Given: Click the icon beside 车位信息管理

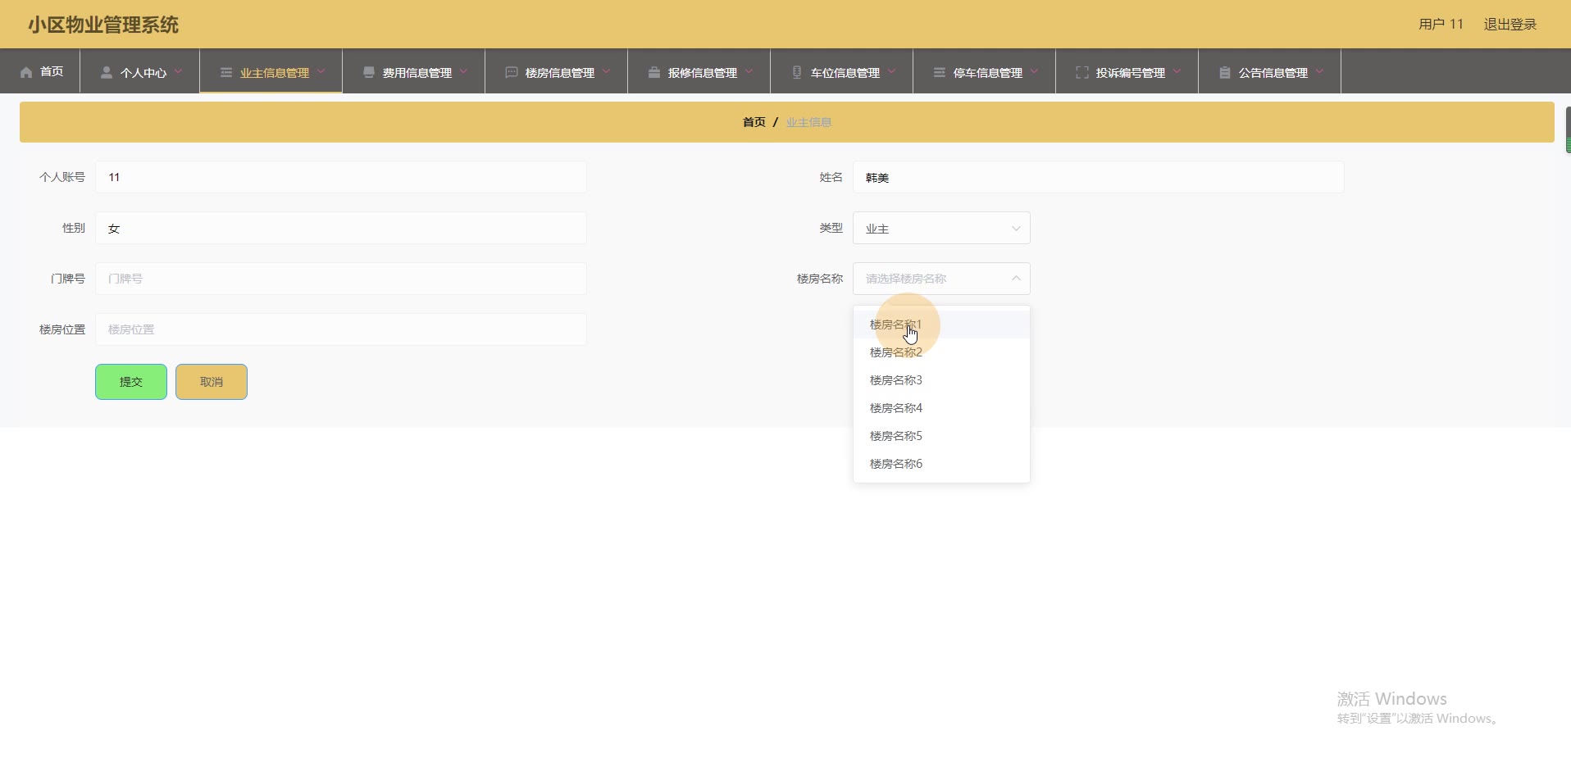Looking at the screenshot, I should pyautogui.click(x=797, y=72).
